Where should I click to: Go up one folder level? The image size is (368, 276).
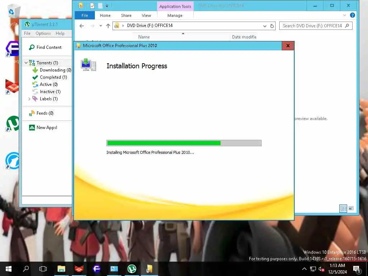[108, 26]
